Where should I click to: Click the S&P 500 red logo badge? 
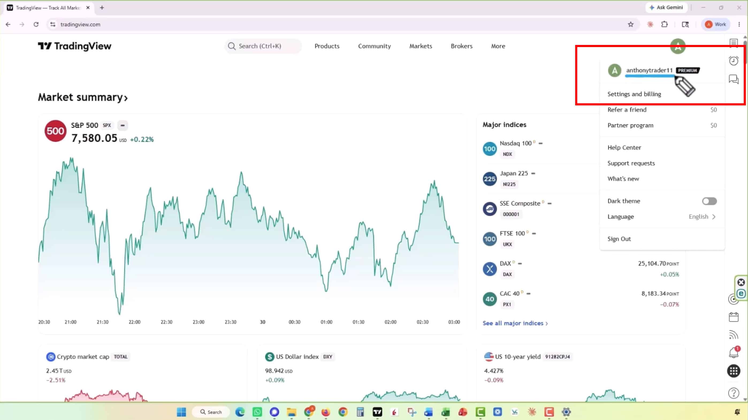pyautogui.click(x=55, y=131)
